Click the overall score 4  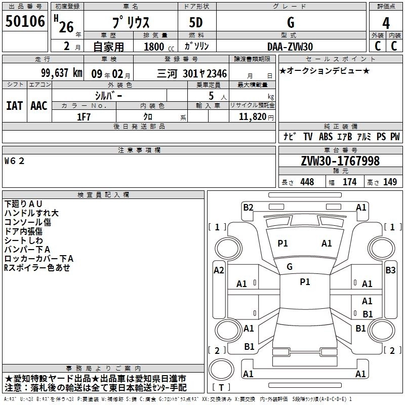pyautogui.click(x=386, y=23)
